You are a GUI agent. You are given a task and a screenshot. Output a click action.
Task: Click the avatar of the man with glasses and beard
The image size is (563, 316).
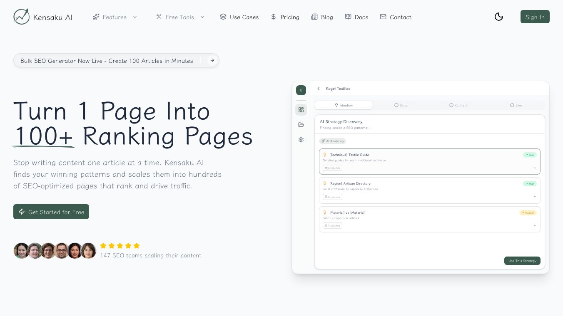tap(62, 251)
